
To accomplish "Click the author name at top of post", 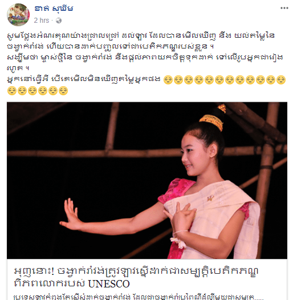I will coord(54,9).
